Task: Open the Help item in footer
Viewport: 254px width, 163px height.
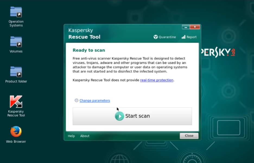Action: click(x=71, y=136)
